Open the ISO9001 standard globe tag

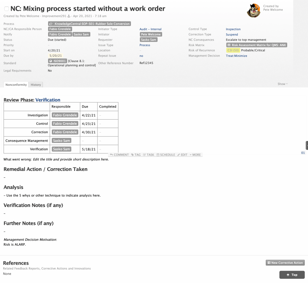tap(58, 61)
